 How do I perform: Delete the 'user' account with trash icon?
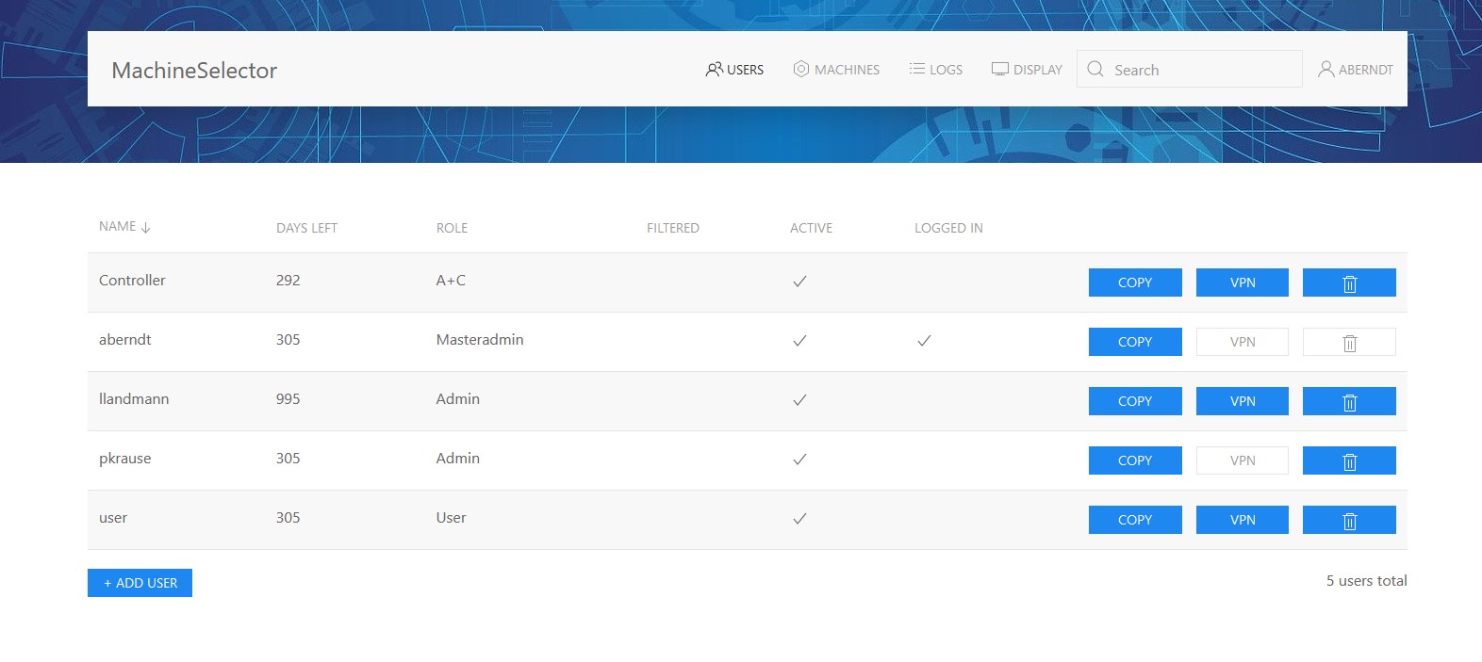[x=1349, y=521]
